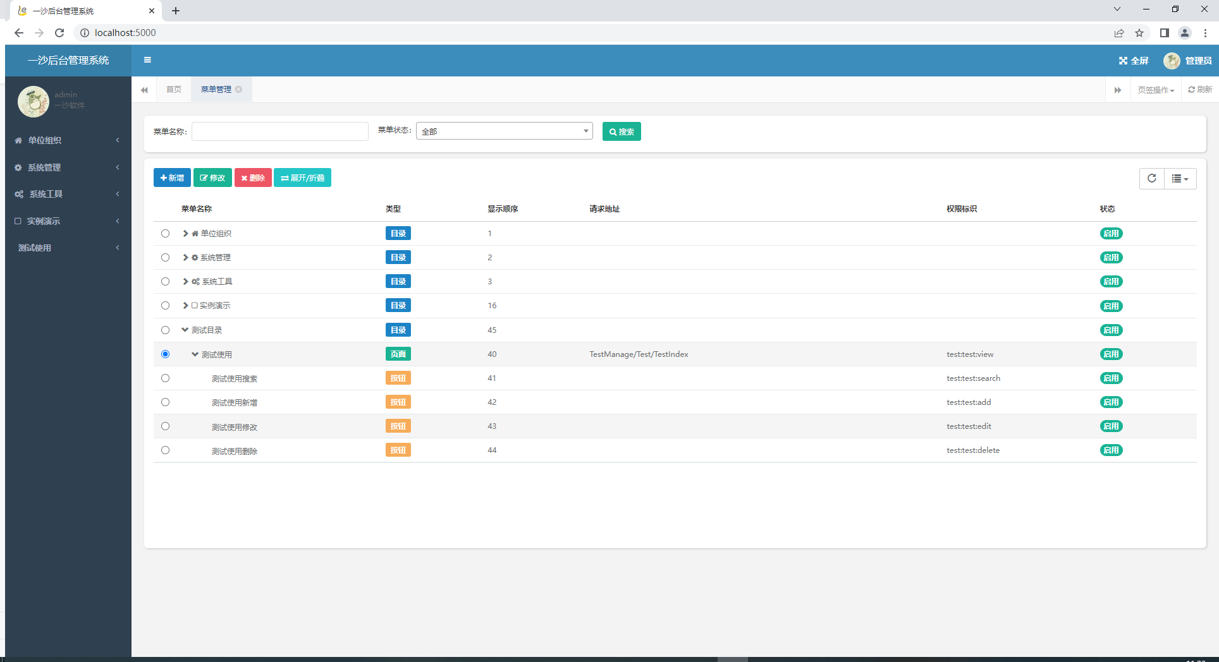
Task: Open the Chrome three-dot menu
Action: point(1205,33)
